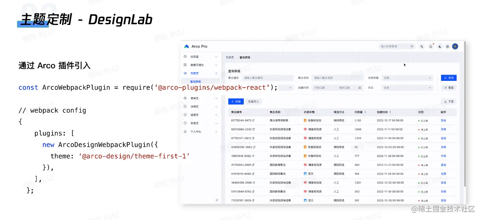Image resolution: width=482 pixels, height=220 pixels.
Task: Copy collection ID 61778244-9473
Action: [253, 120]
